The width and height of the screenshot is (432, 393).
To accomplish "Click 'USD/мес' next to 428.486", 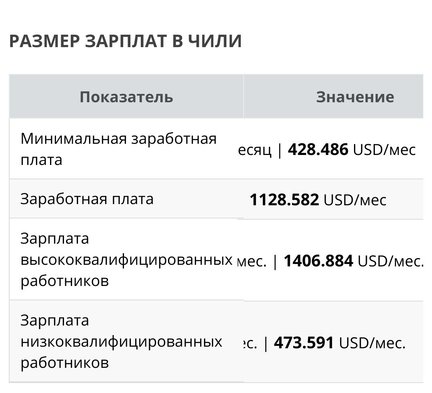I will click(384, 150).
